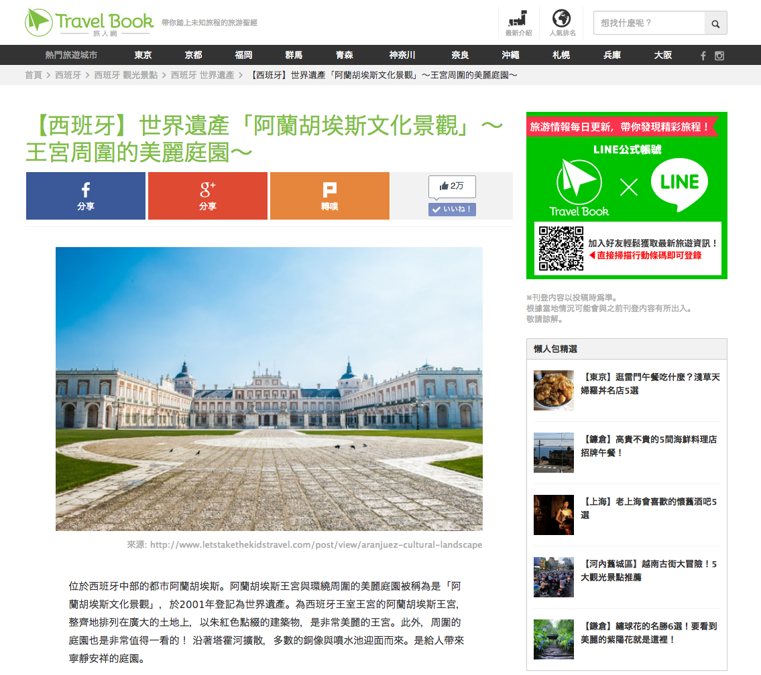Click the LINE公式帳號 green banner
Viewport: 761px width, 675px height.
626,196
